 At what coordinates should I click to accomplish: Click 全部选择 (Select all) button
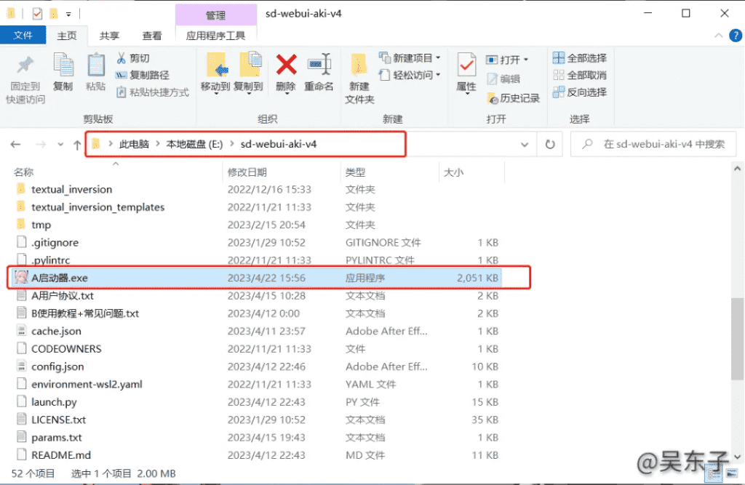[x=580, y=58]
